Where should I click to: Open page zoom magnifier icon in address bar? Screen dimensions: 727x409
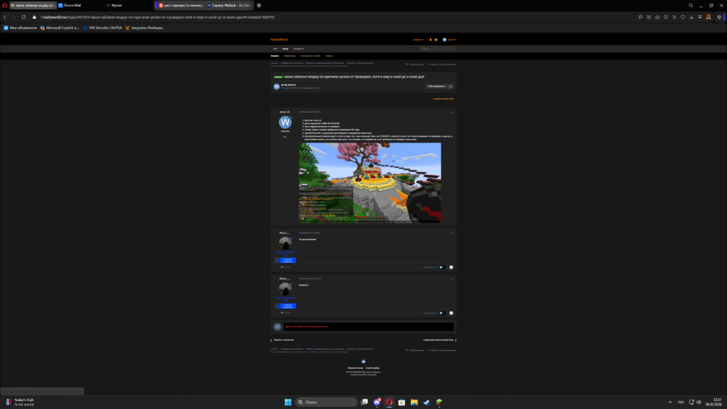[x=640, y=17]
